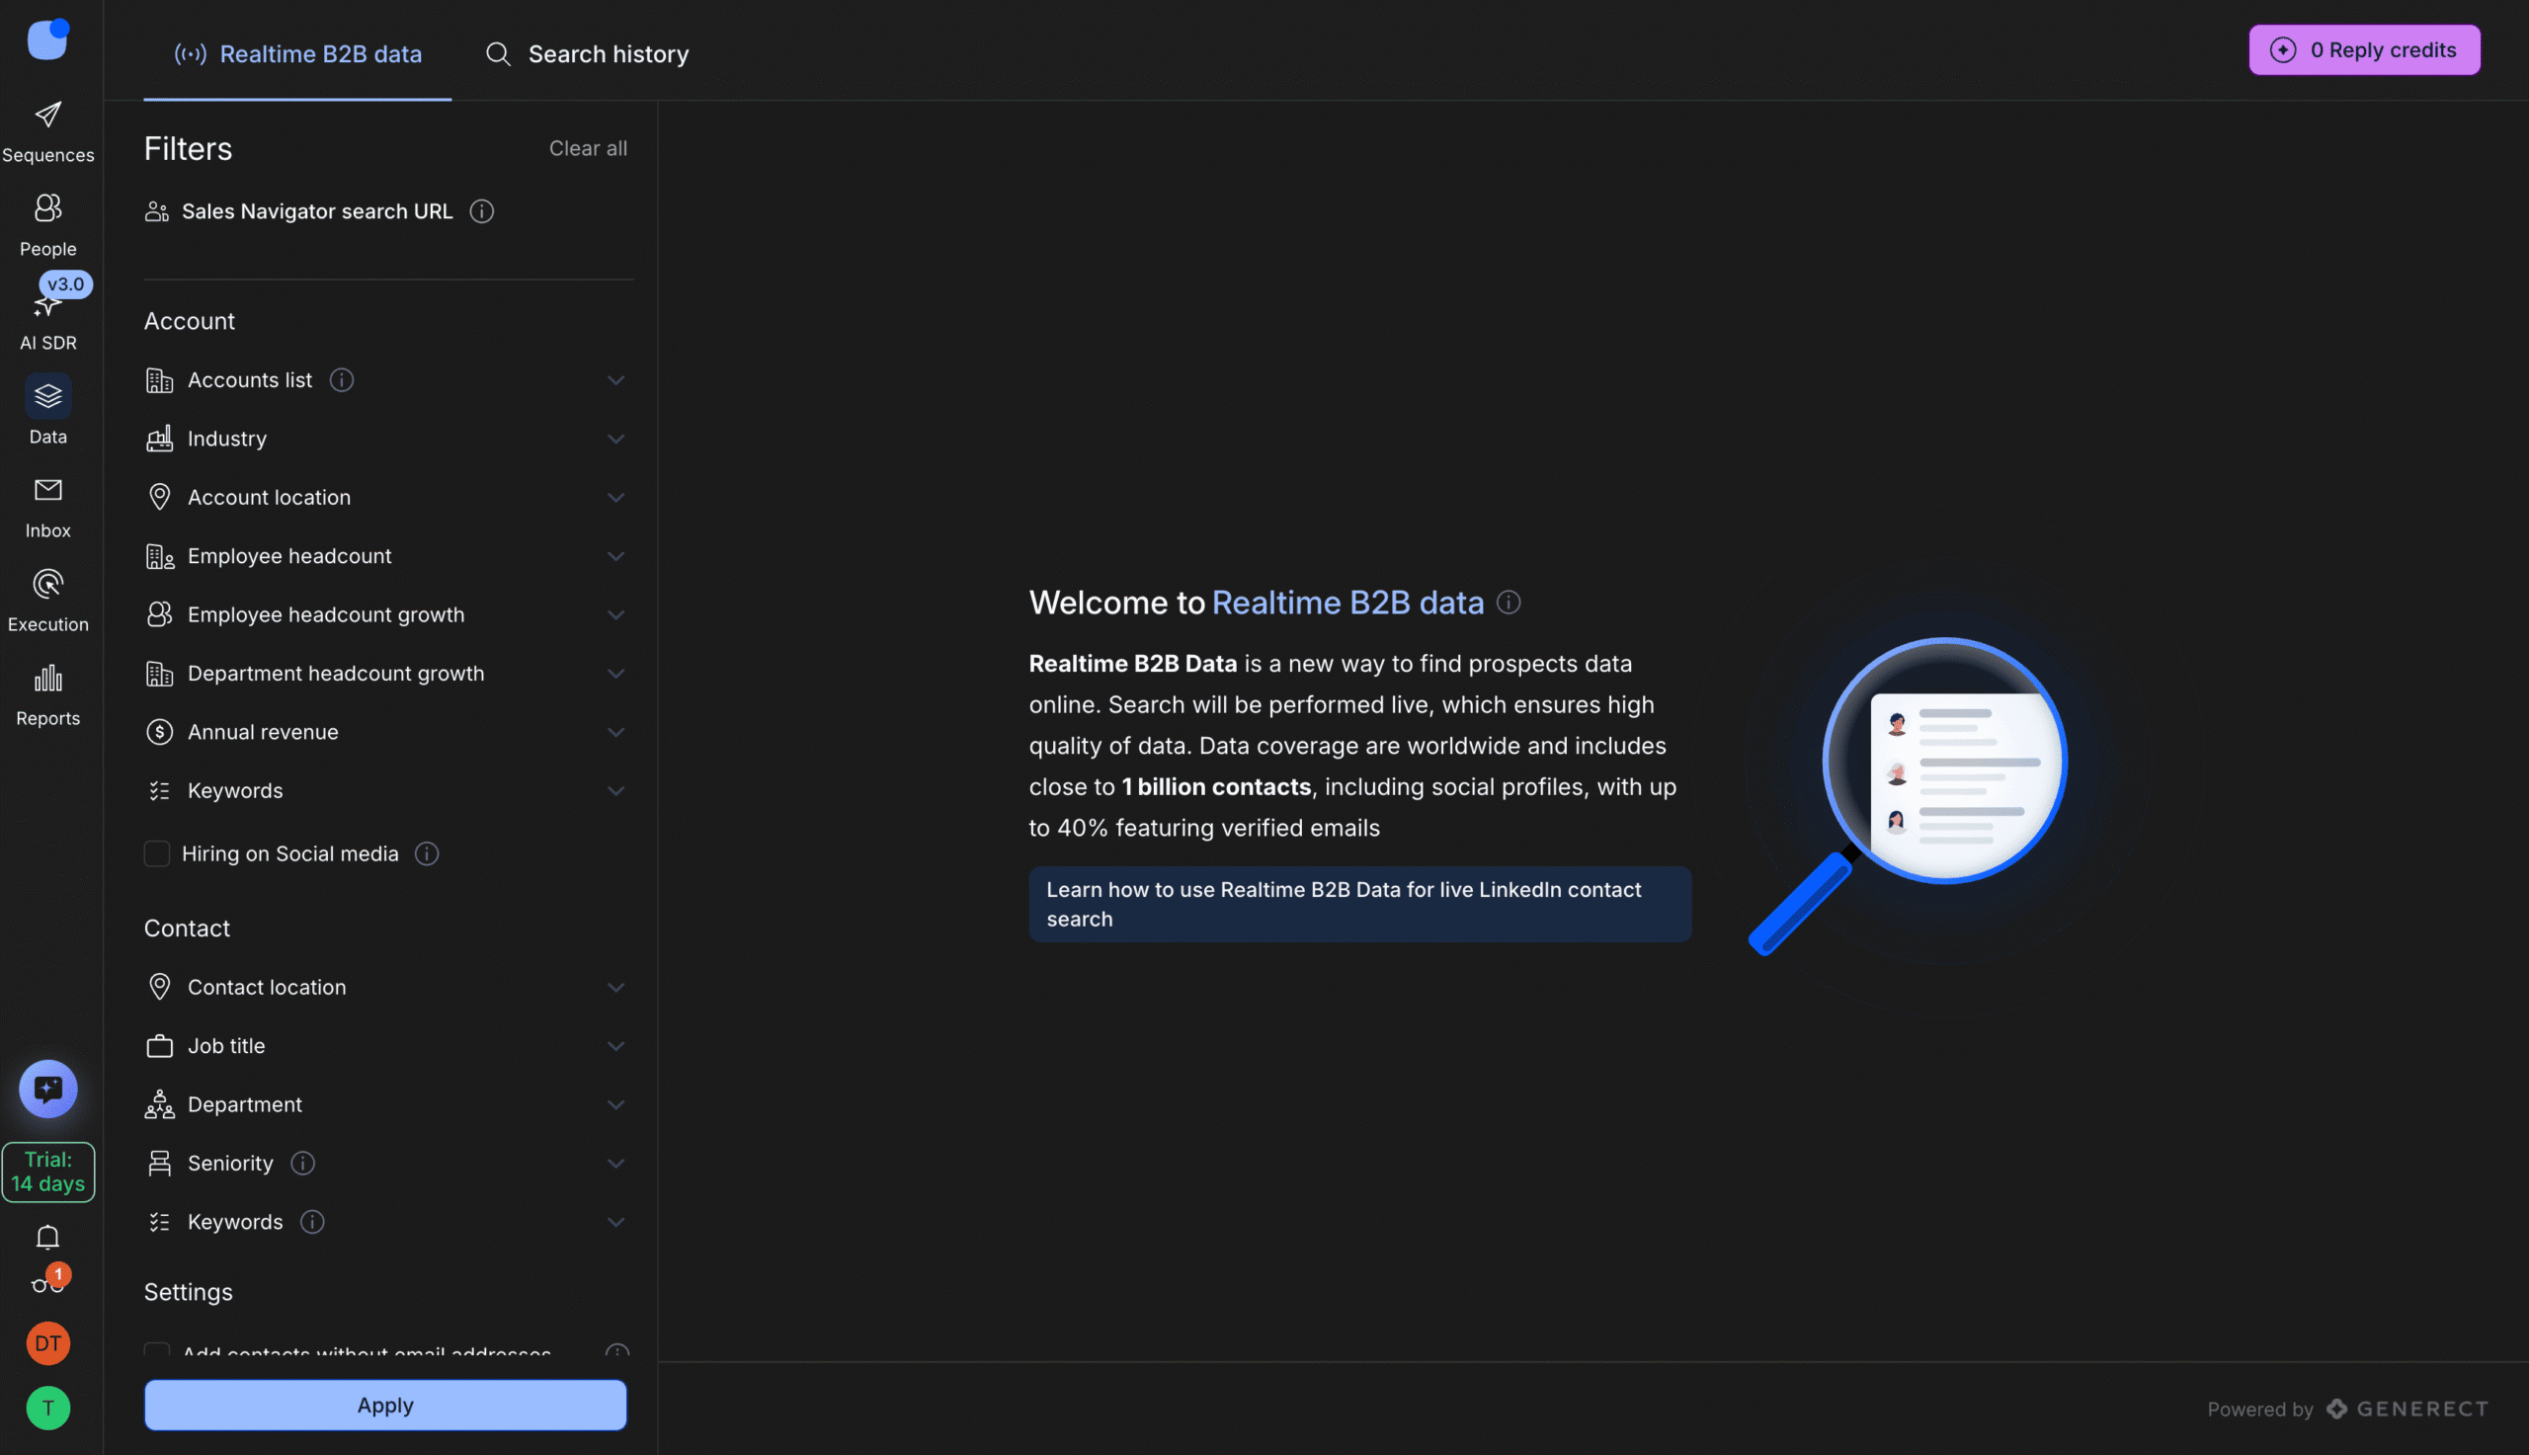This screenshot has width=2529, height=1455.
Task: Expand the Employee headcount filter
Action: tap(615, 557)
